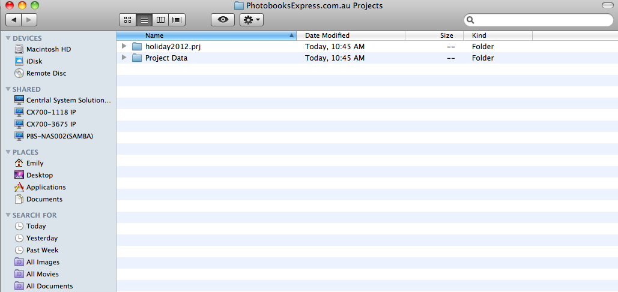Click the Quick Look eye button
This screenshot has width=618, height=292.
(223, 20)
